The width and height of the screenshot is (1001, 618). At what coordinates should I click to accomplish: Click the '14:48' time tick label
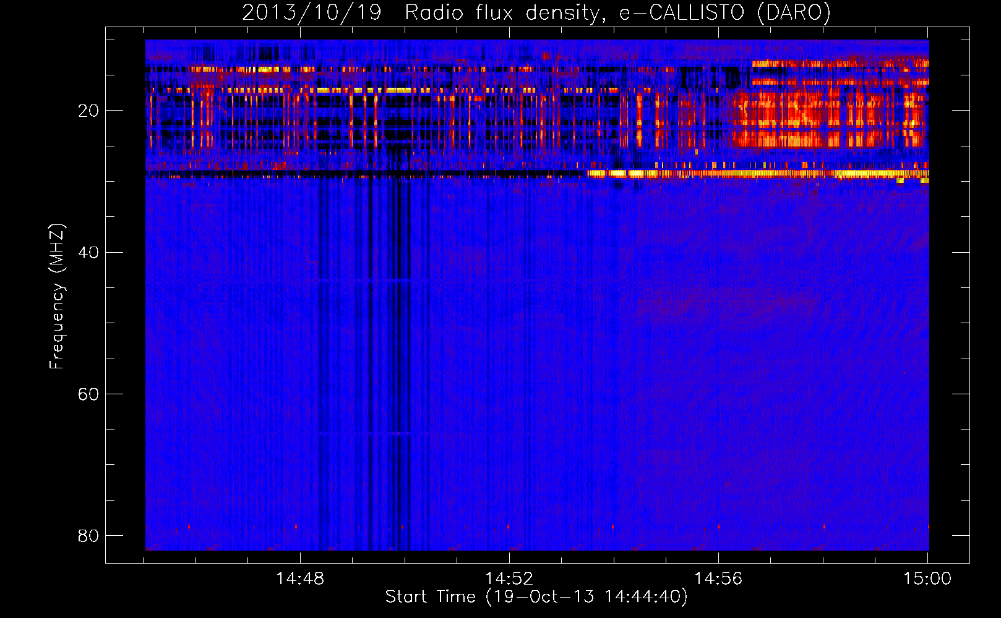(x=300, y=578)
